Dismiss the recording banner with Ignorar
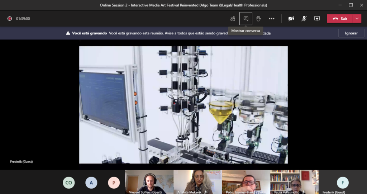Screen dimensions: 367x194 tap(351, 33)
